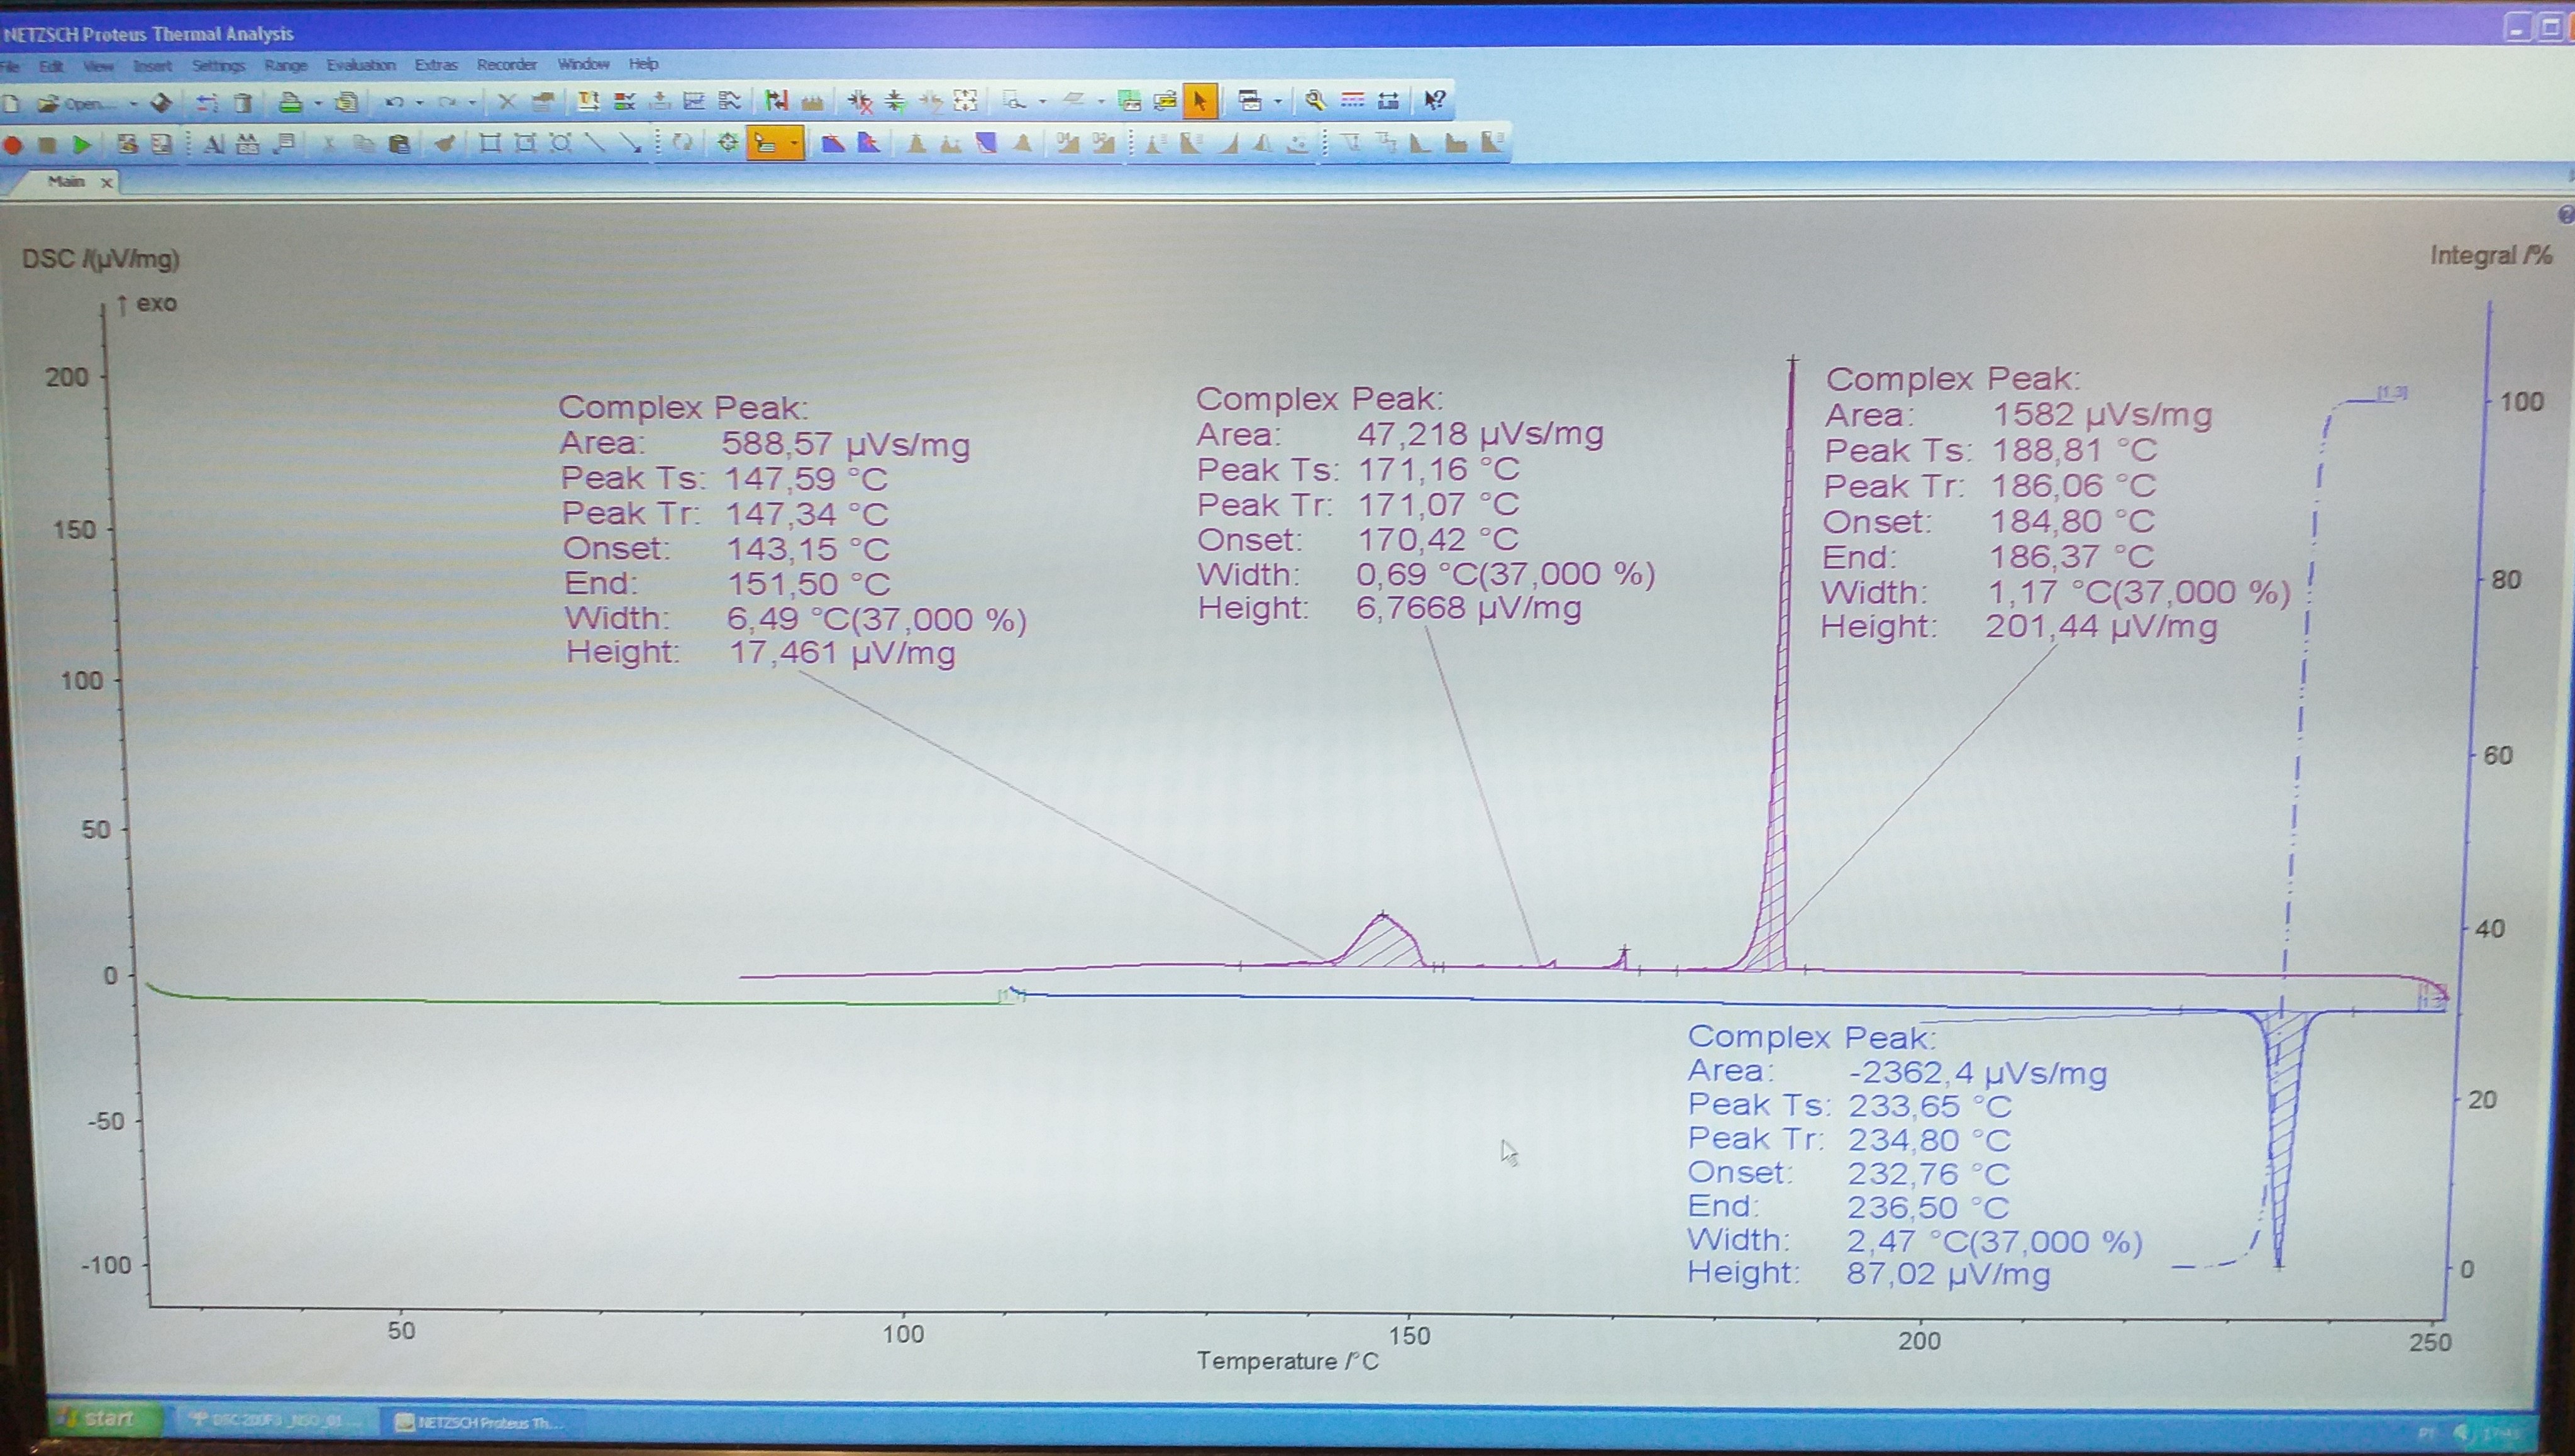Open the Range menu

[286, 65]
